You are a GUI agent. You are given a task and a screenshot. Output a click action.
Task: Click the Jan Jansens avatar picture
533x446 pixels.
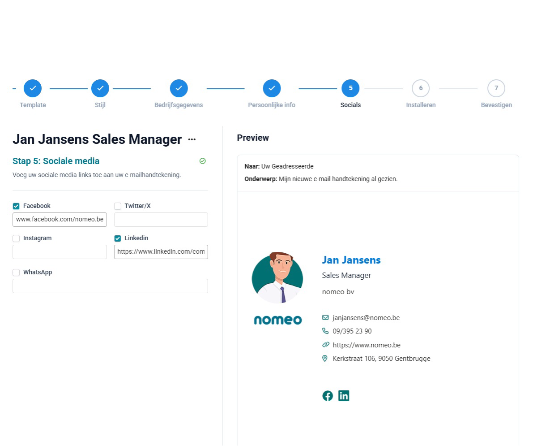coord(277,277)
